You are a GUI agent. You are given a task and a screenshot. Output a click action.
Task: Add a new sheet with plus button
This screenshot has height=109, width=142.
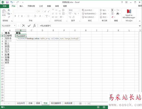pyautogui.click(x=80, y=103)
